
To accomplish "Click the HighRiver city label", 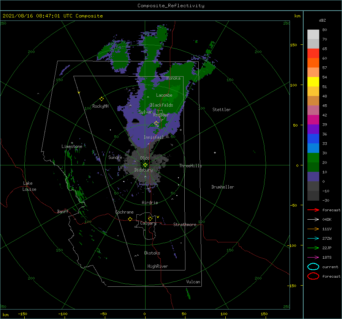I will pyautogui.click(x=158, y=266).
